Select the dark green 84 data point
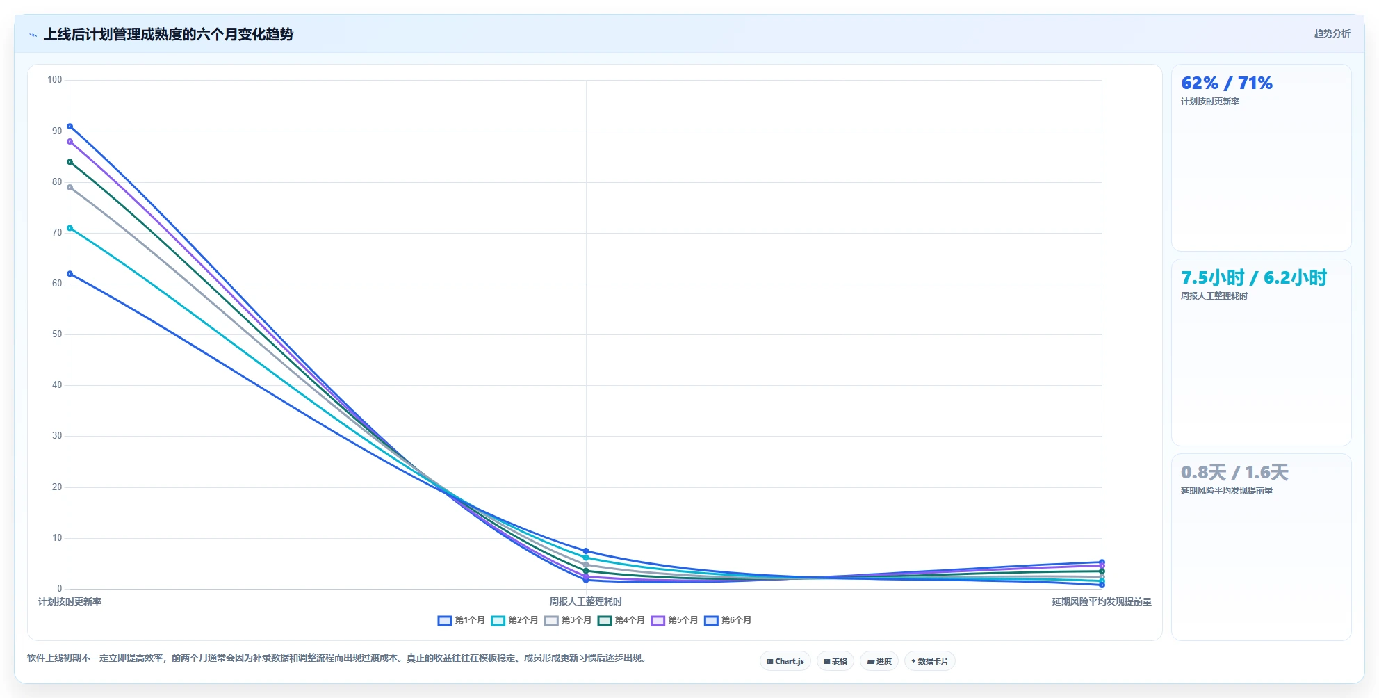 pos(70,162)
